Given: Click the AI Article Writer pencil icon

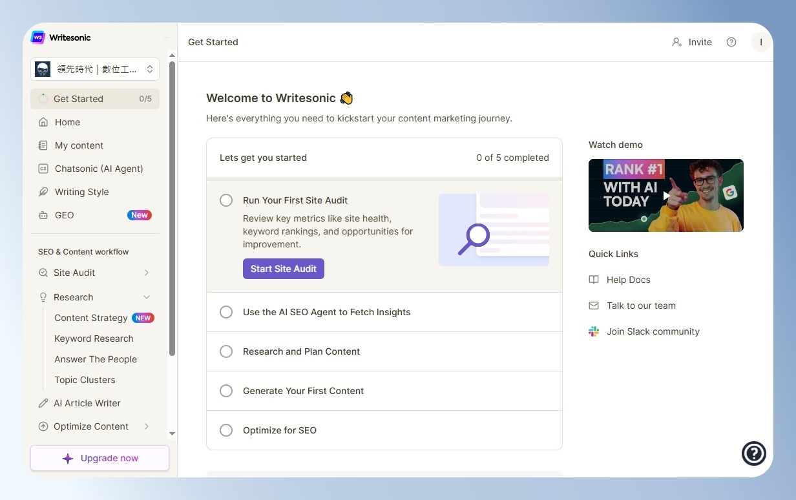Looking at the screenshot, I should pyautogui.click(x=43, y=403).
